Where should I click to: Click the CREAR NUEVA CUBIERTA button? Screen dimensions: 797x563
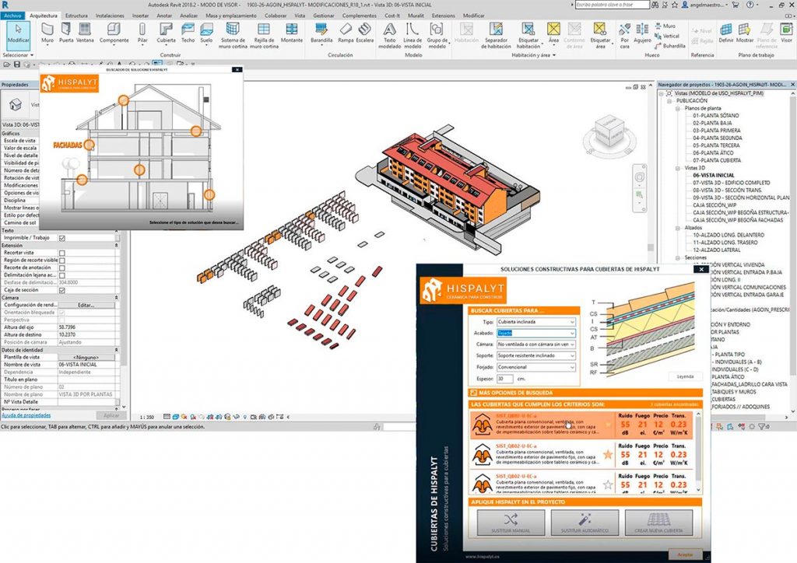tap(658, 523)
